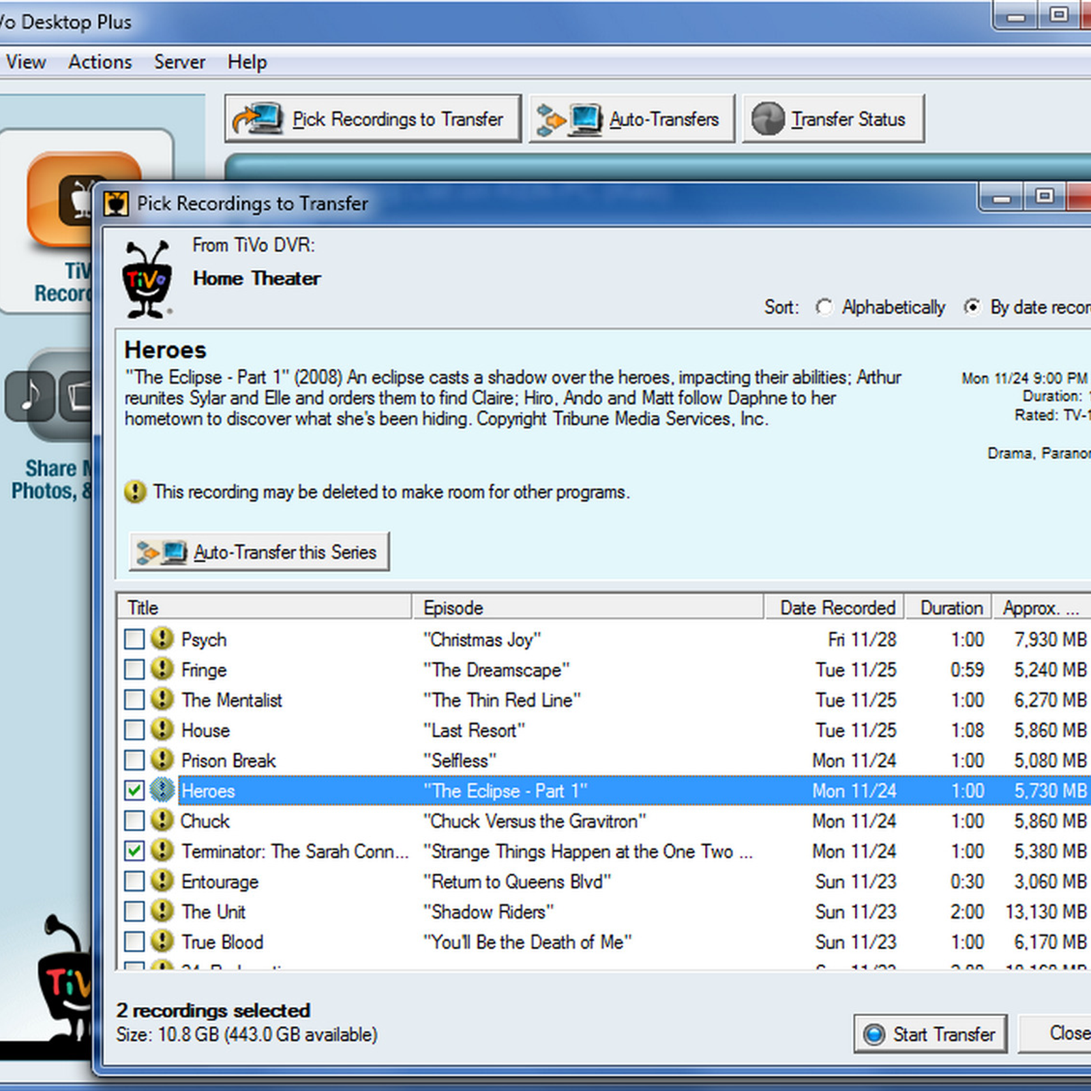The width and height of the screenshot is (1091, 1091).
Task: Open the Server menu
Action: click(x=179, y=62)
